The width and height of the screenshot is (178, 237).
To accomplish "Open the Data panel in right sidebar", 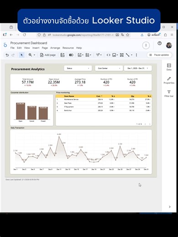I will (169, 67).
